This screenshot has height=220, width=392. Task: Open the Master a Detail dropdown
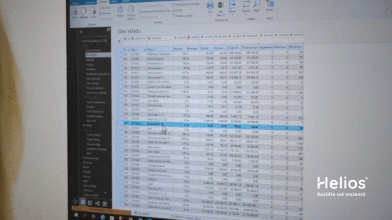pos(184,14)
